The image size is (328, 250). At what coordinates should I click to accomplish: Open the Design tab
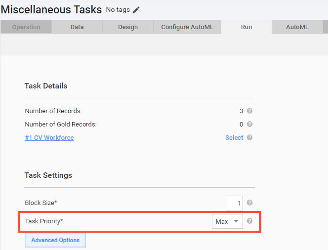[128, 27]
